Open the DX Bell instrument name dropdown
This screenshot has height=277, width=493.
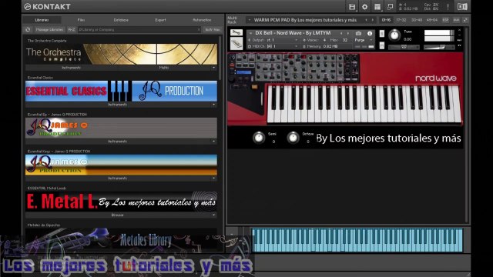[250, 33]
